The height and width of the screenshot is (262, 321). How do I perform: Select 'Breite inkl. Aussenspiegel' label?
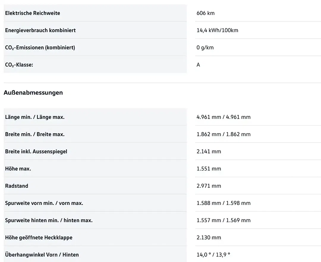click(x=36, y=152)
